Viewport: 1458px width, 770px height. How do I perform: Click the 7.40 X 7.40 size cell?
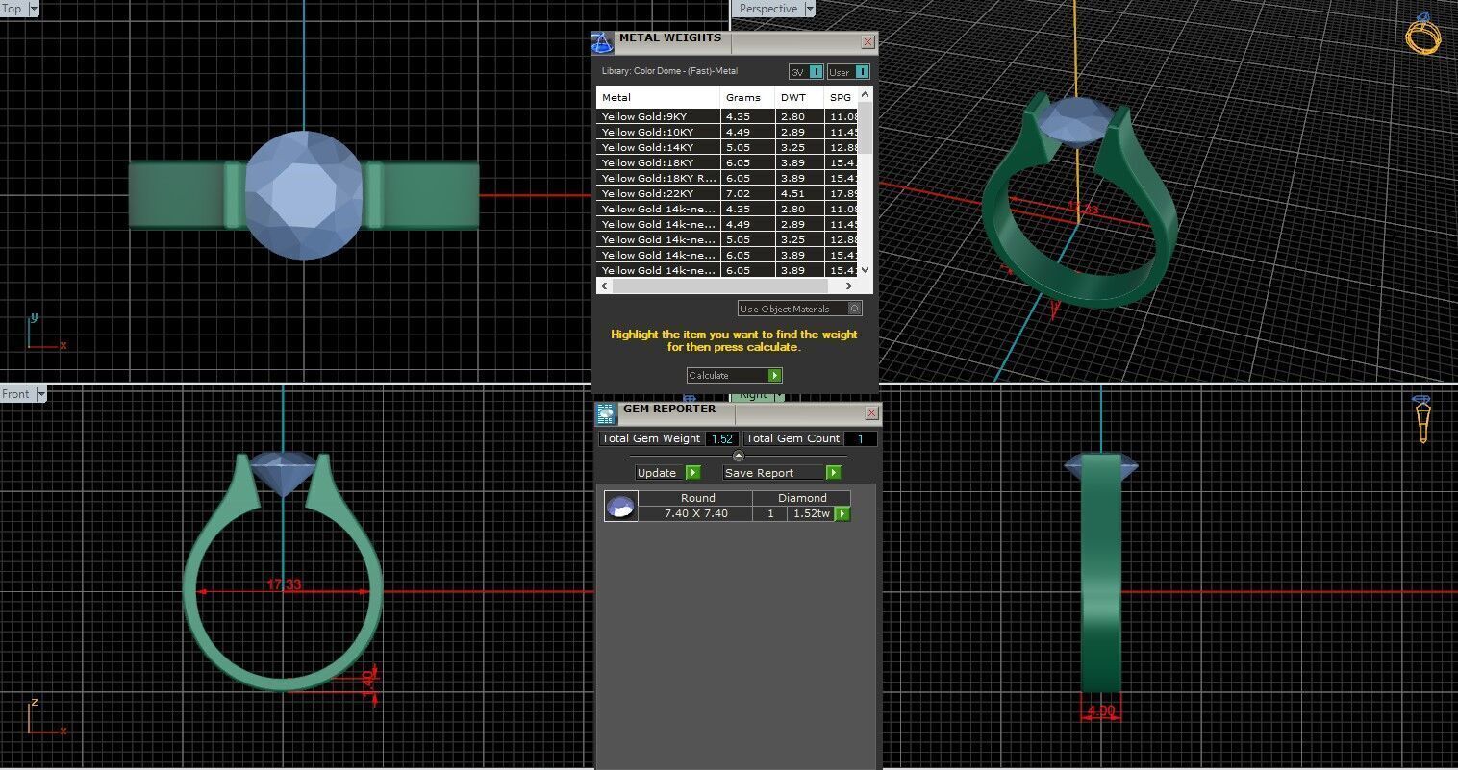coord(696,513)
